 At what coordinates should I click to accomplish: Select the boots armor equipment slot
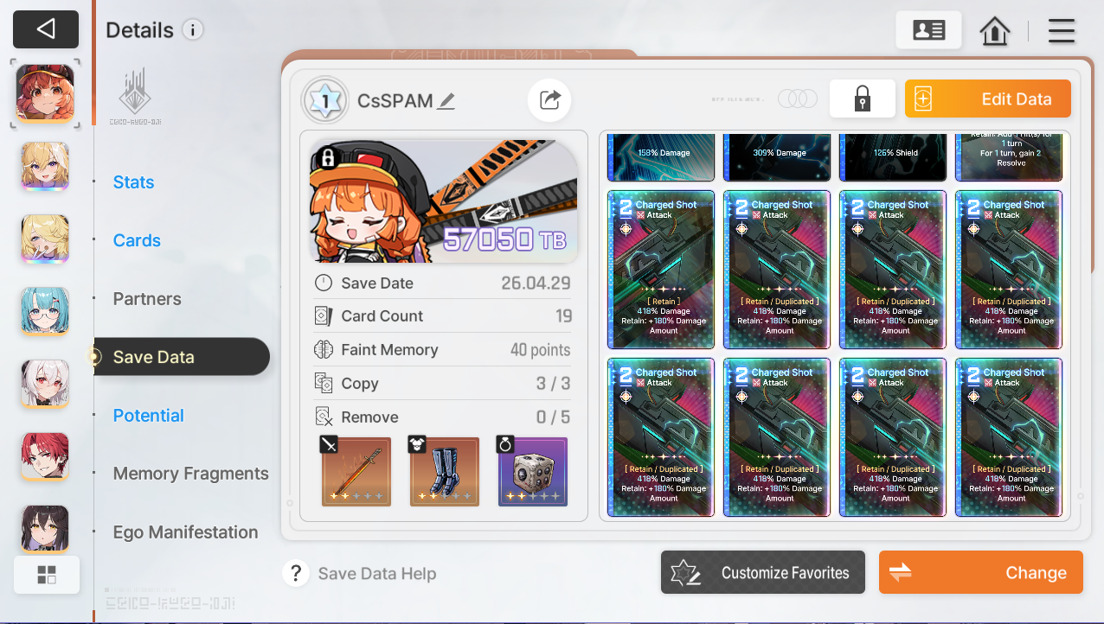click(x=444, y=471)
